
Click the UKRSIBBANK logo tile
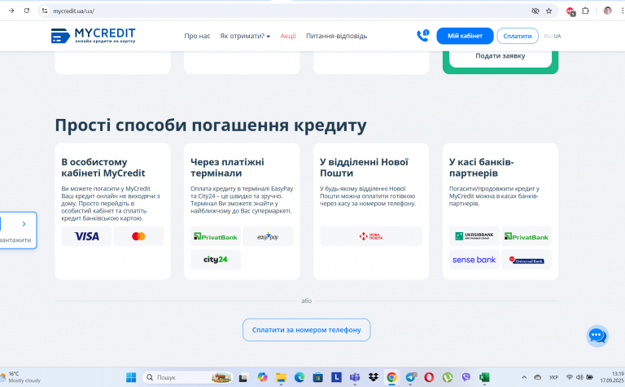[474, 236]
